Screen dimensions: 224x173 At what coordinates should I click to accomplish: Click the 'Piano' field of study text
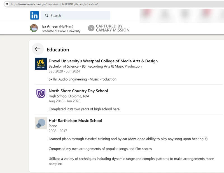[x=53, y=126]
